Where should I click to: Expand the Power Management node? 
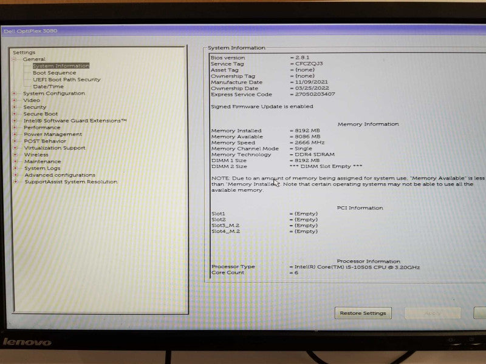coord(15,134)
